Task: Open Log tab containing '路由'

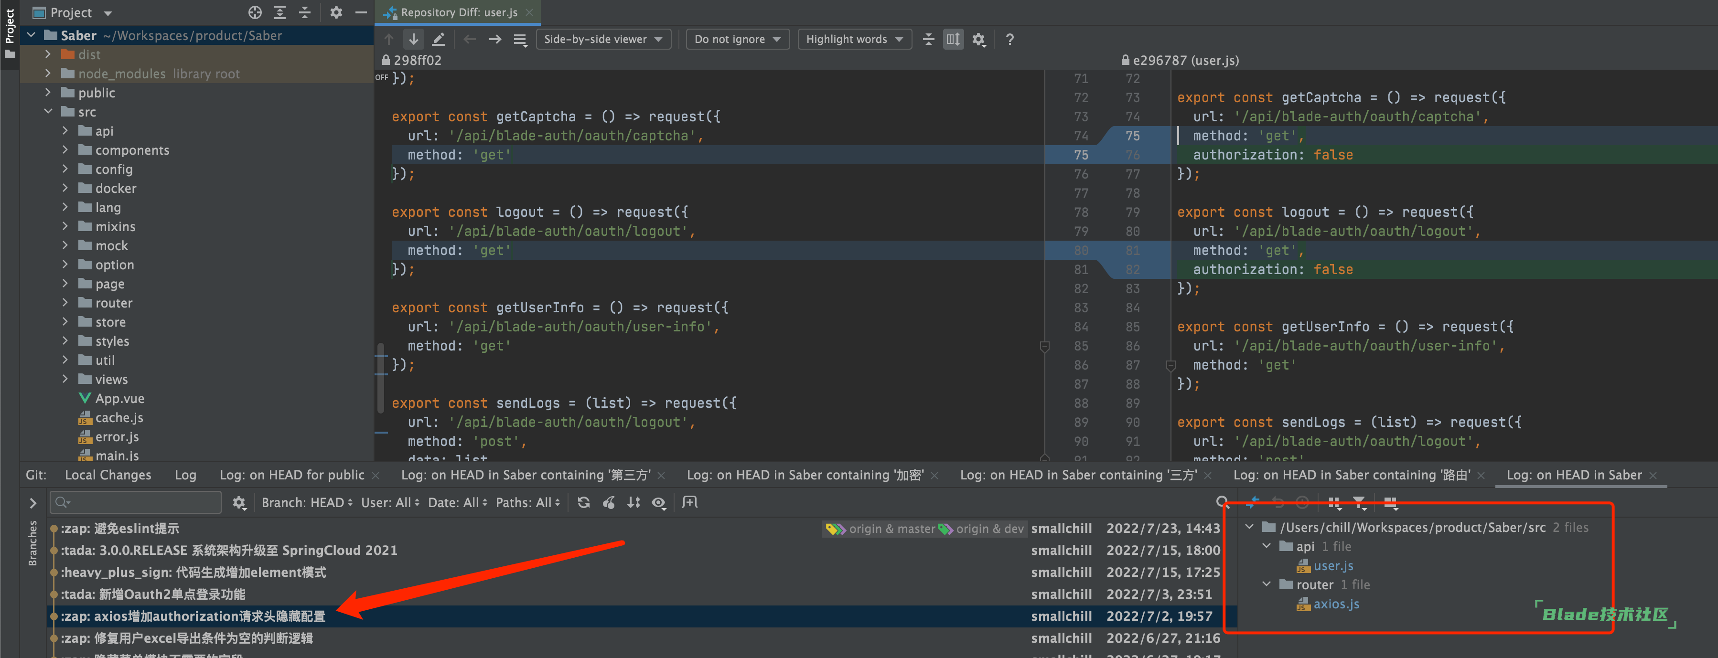Action: tap(1351, 475)
